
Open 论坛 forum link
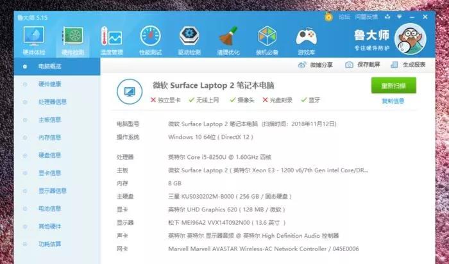tap(344, 17)
